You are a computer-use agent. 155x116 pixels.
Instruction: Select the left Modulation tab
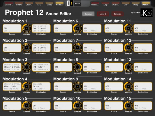(x=59, y=4)
